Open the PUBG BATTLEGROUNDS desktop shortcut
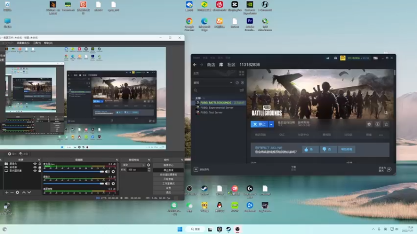Image resolution: width=417 pixels, height=234 pixels. coord(7,209)
